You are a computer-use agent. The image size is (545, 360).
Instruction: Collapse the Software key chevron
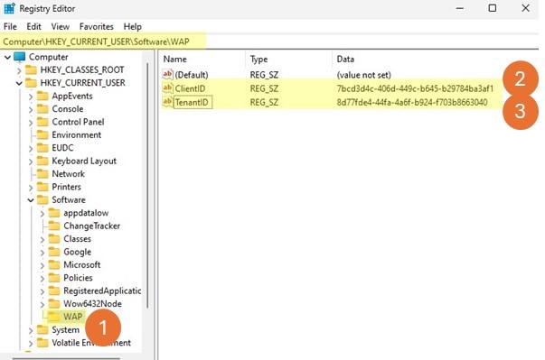click(x=31, y=200)
